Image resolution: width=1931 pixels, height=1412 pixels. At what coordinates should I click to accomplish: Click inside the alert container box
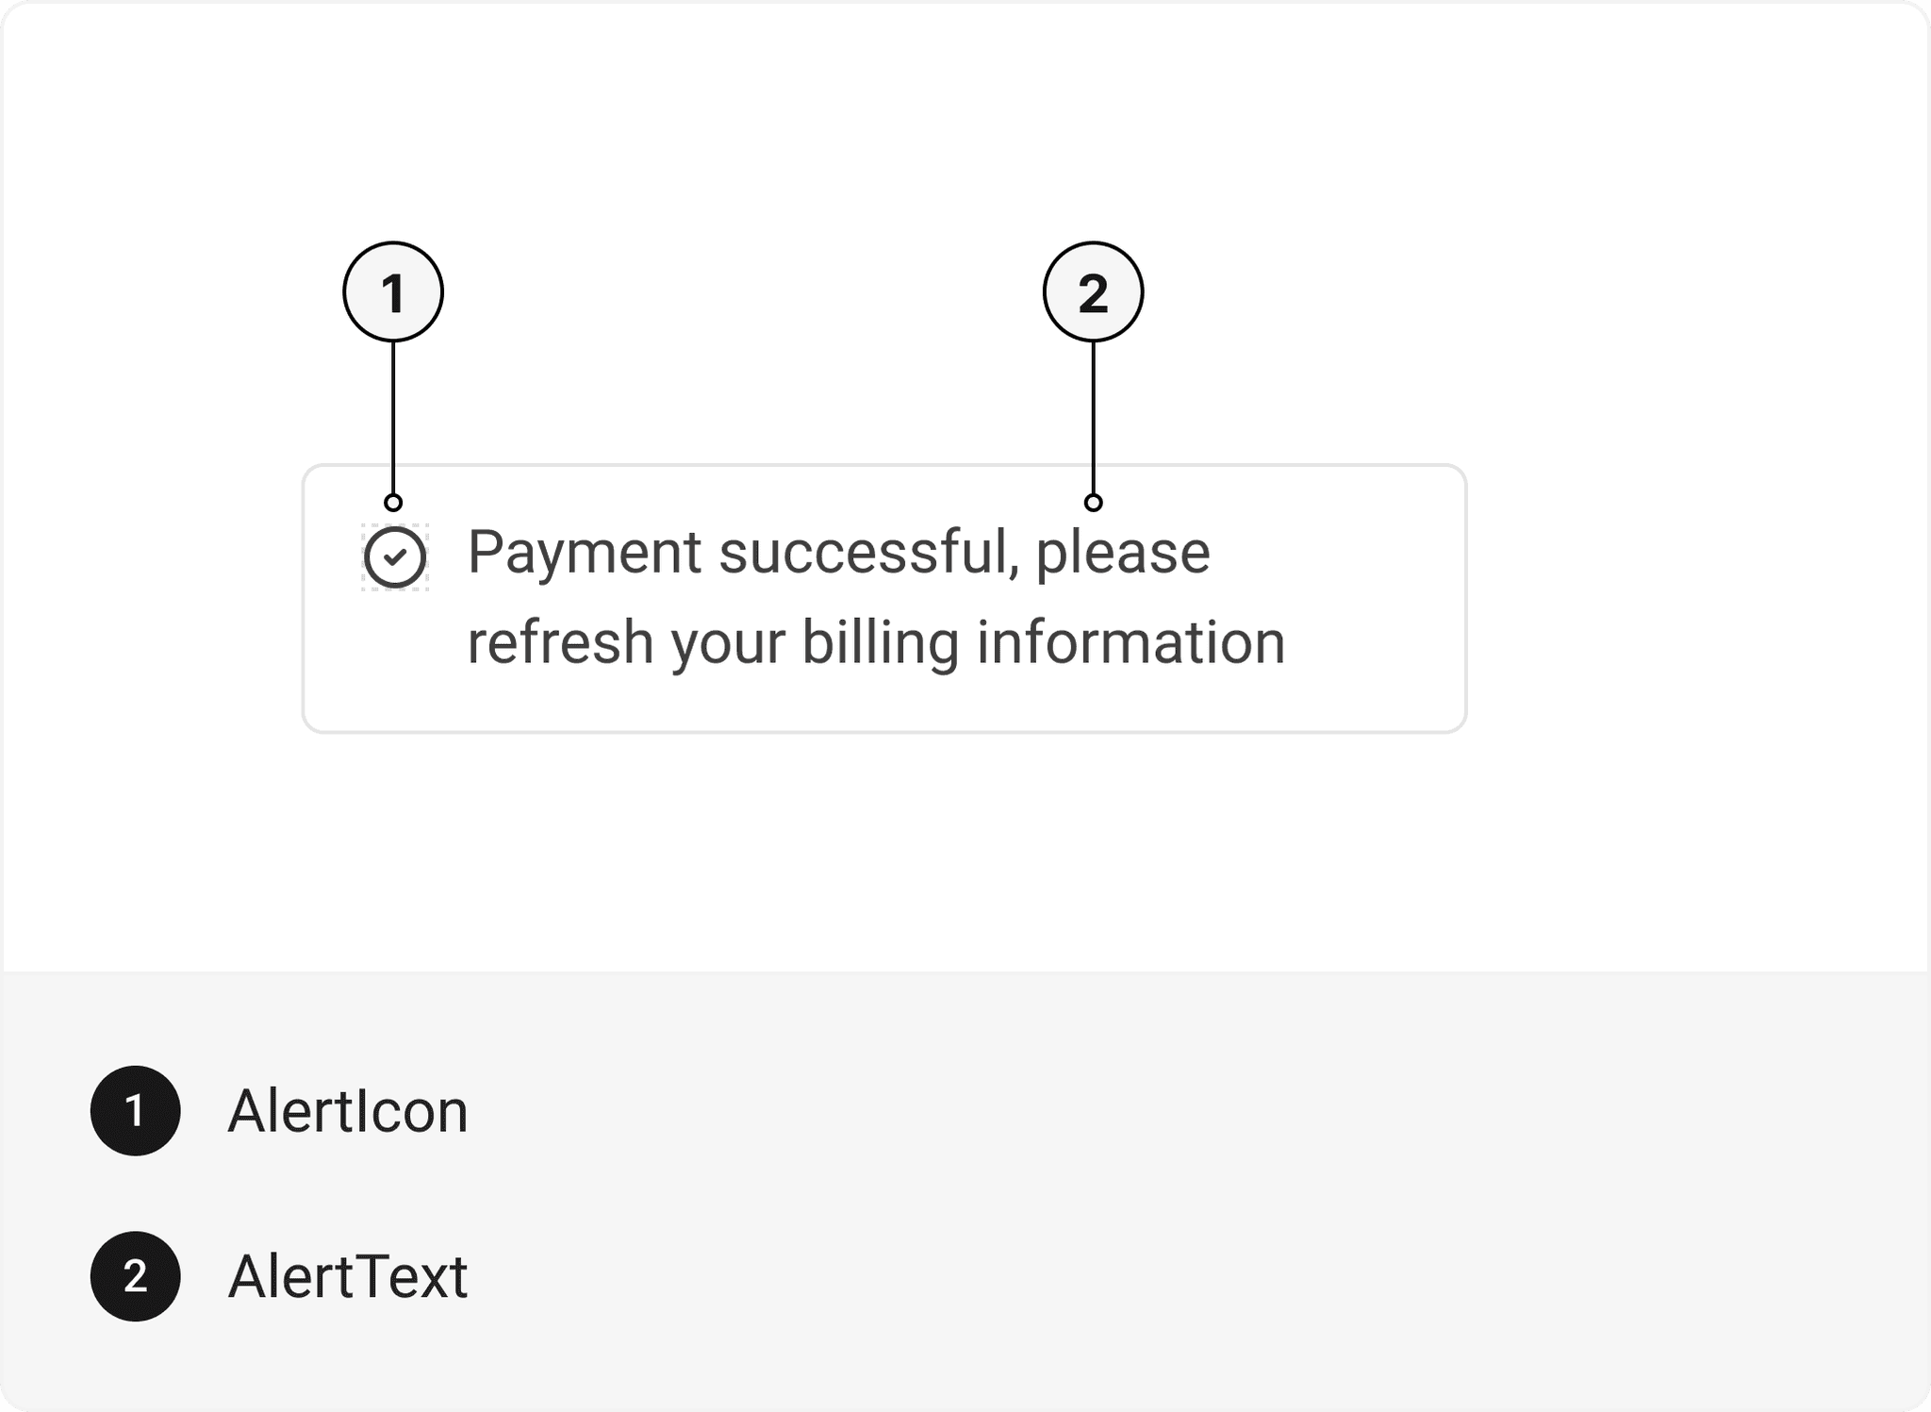click(x=886, y=698)
